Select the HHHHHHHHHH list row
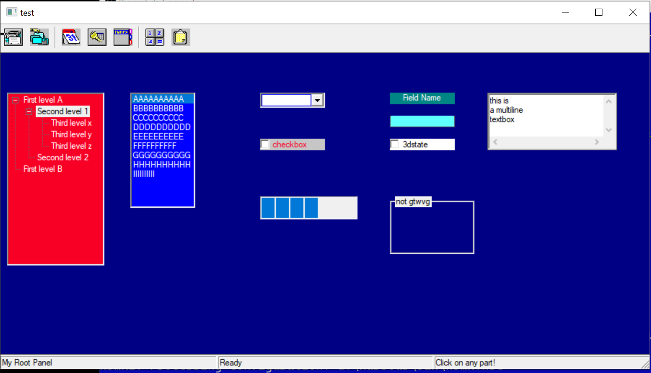The height and width of the screenshot is (373, 651). click(163, 165)
